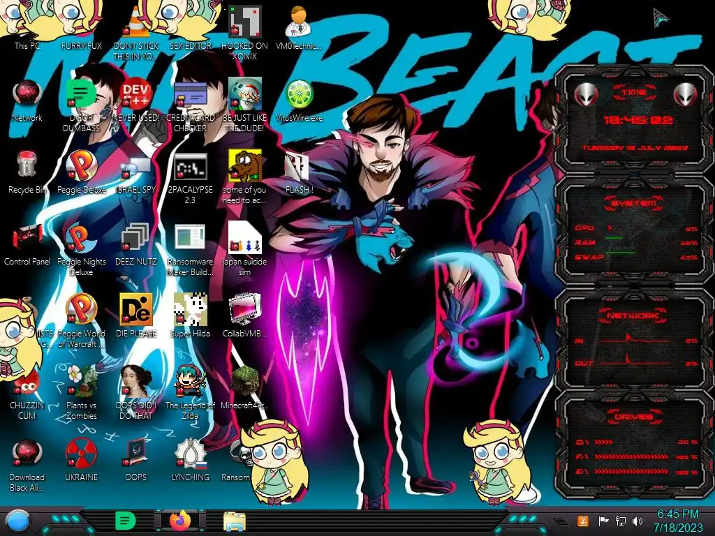Open the network tray icon
Viewport: 715px width, 536px height.
pos(621,521)
